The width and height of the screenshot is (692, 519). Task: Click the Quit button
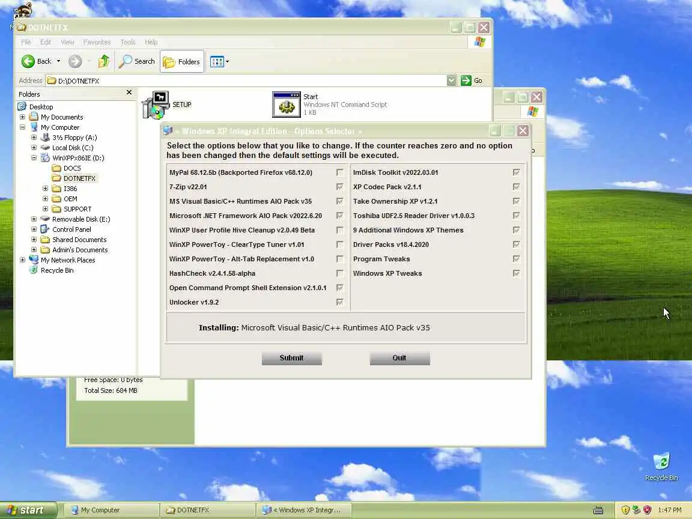pyautogui.click(x=399, y=358)
